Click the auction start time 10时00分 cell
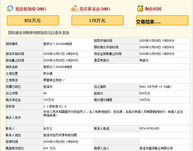Screen dimensions: 193x151 click(157, 41)
